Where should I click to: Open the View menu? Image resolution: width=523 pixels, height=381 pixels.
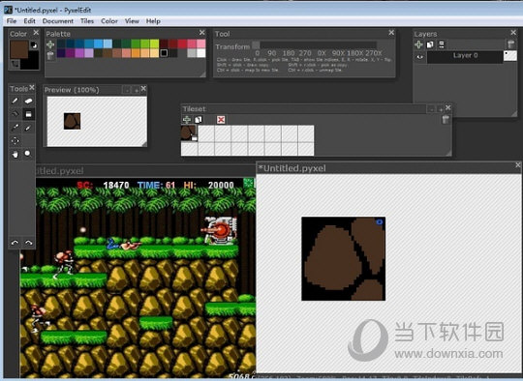click(x=132, y=21)
